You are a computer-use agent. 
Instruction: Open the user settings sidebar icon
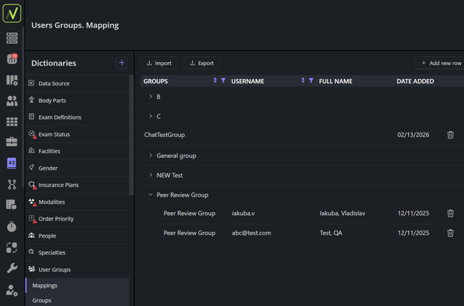tap(12, 290)
